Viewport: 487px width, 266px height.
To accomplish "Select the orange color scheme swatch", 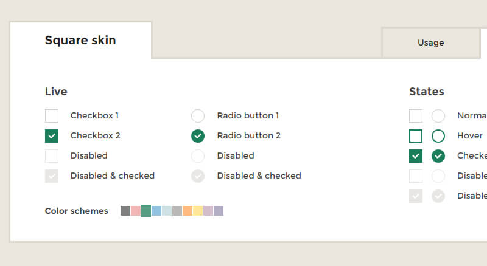I will (187, 211).
